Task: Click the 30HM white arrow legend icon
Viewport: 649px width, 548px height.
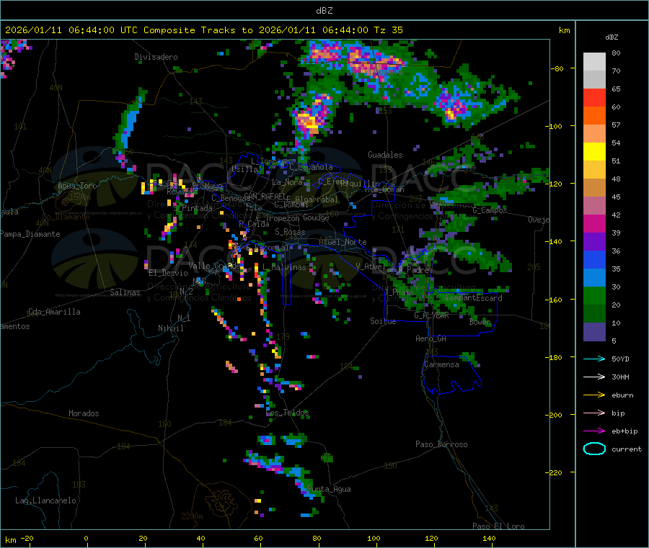Action: pos(594,377)
